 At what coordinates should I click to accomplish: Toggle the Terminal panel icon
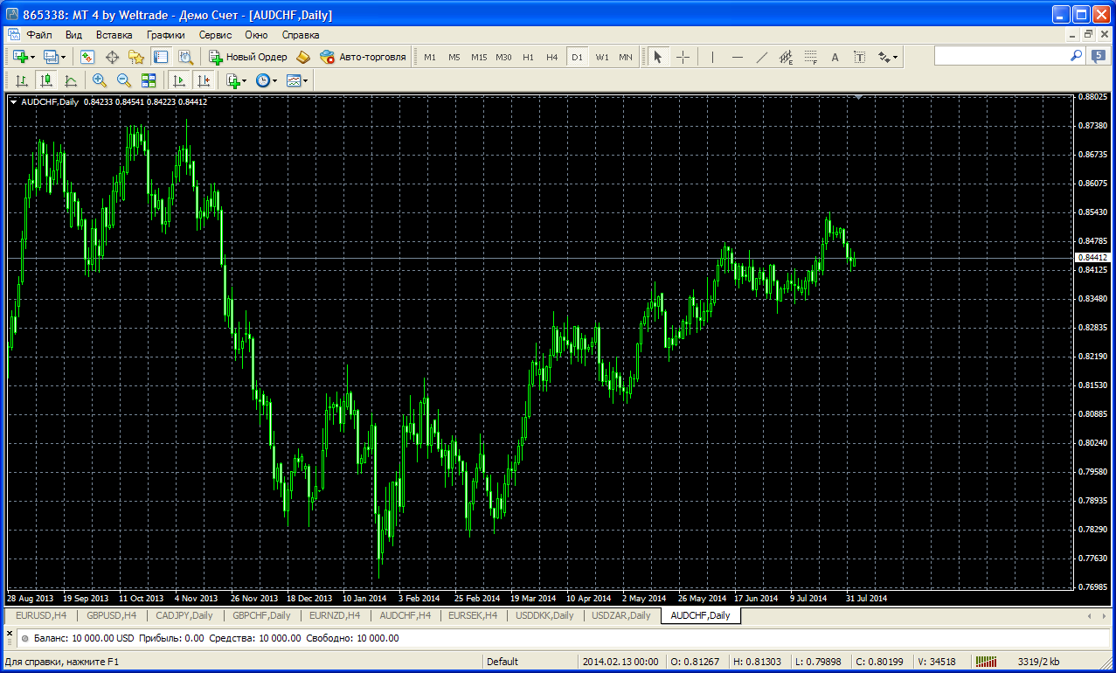pos(161,57)
